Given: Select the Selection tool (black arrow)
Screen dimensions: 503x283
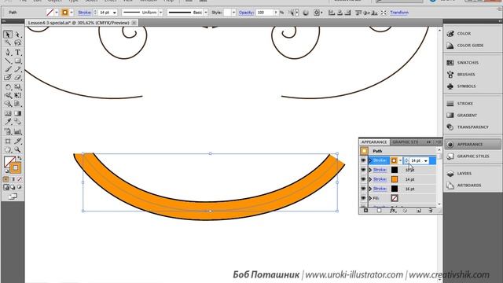Looking at the screenshot, I should pos(8,35).
